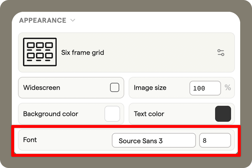Image resolution: width=252 pixels, height=168 pixels.
Task: Click the percent symbol beside image size
Action: [x=228, y=88]
